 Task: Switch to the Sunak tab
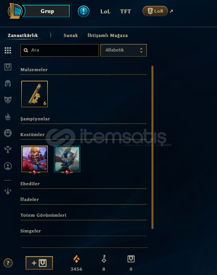coord(71,35)
